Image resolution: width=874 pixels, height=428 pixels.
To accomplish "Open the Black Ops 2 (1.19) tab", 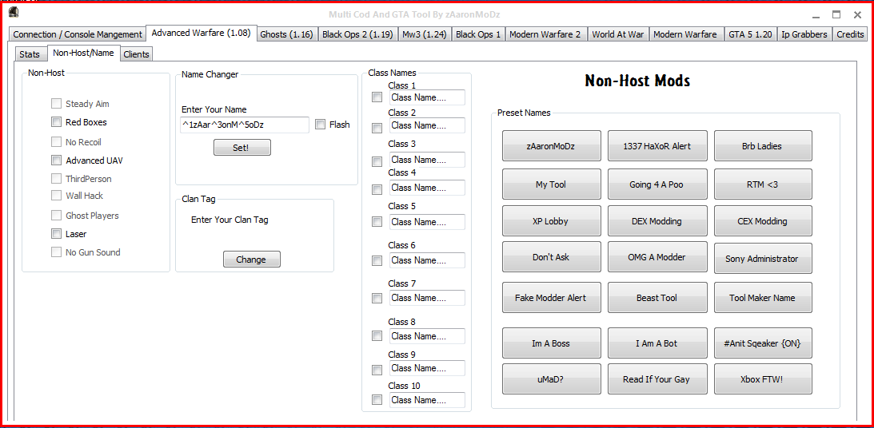I will [357, 34].
